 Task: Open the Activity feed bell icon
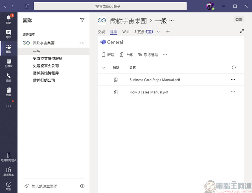coord(9,19)
